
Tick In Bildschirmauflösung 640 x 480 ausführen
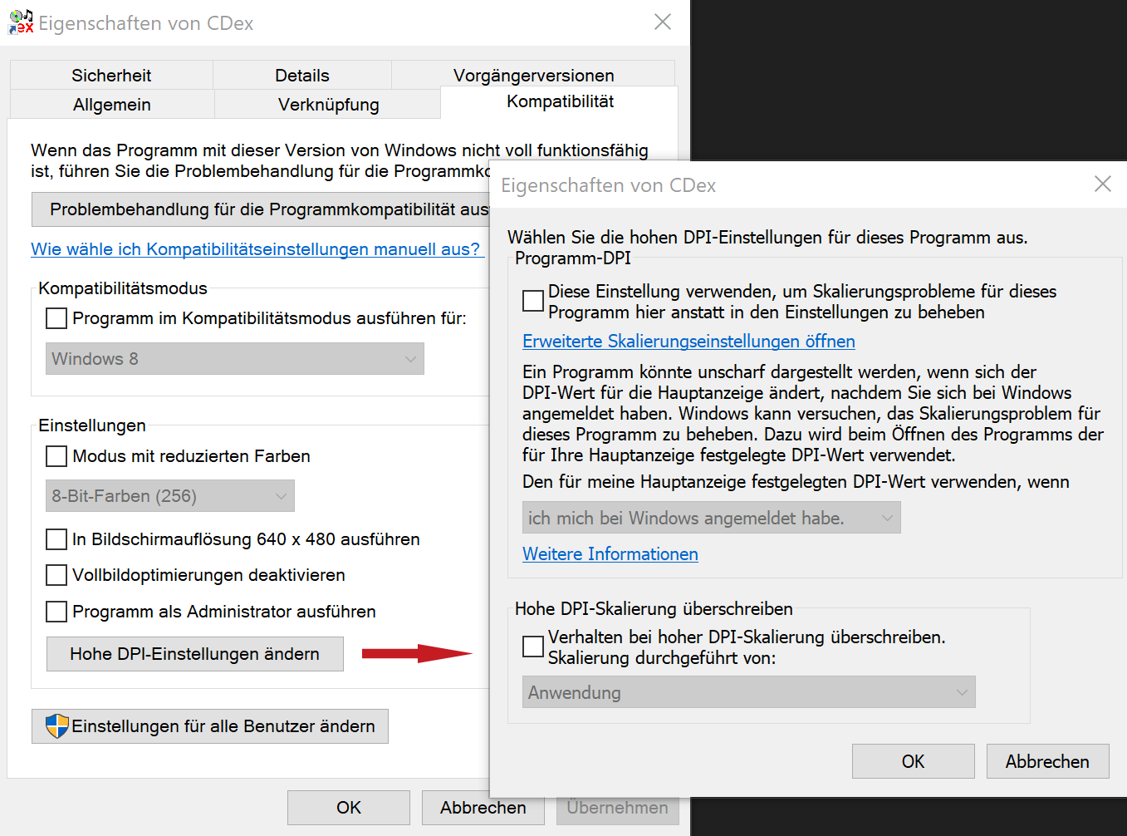(x=56, y=539)
